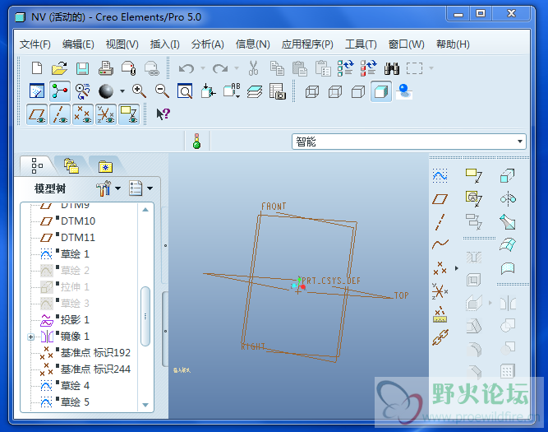Open the 工具(T) menu
548x432 pixels.
click(361, 44)
